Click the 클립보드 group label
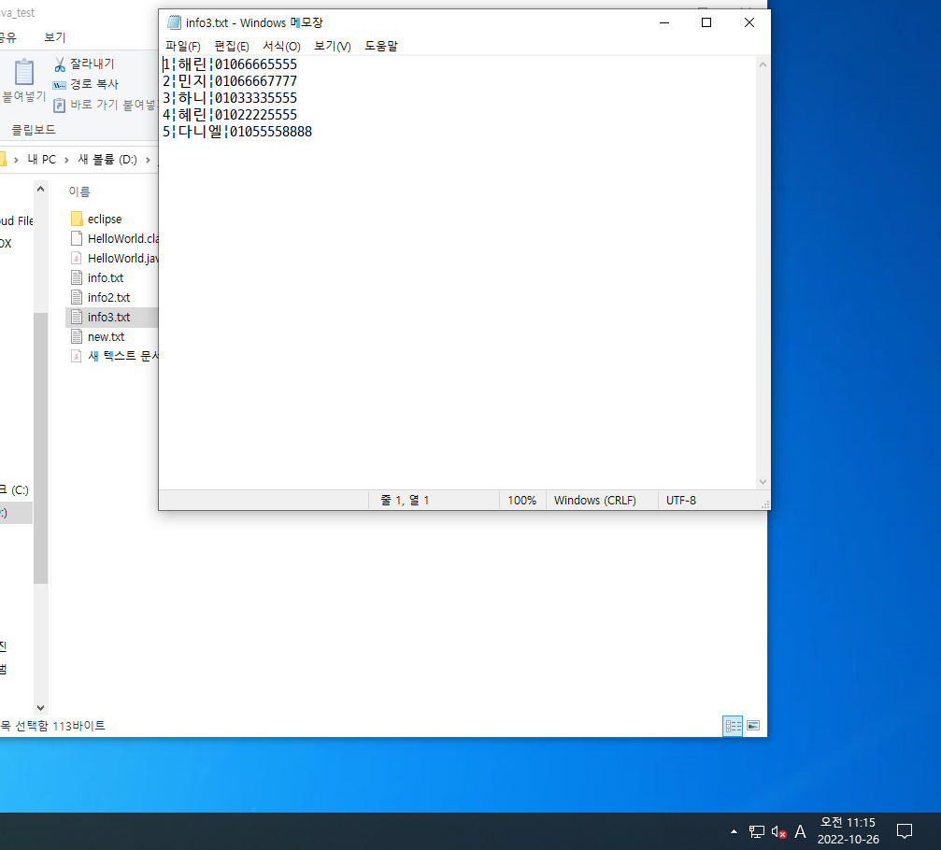 (34, 130)
